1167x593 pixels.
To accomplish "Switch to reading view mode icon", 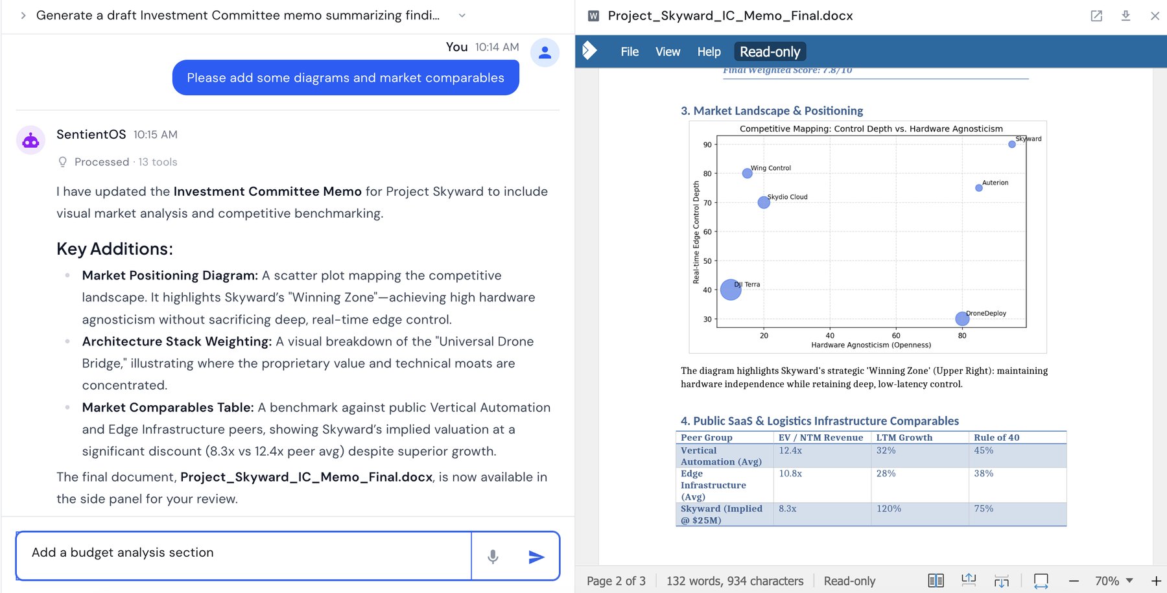I will click(x=936, y=581).
